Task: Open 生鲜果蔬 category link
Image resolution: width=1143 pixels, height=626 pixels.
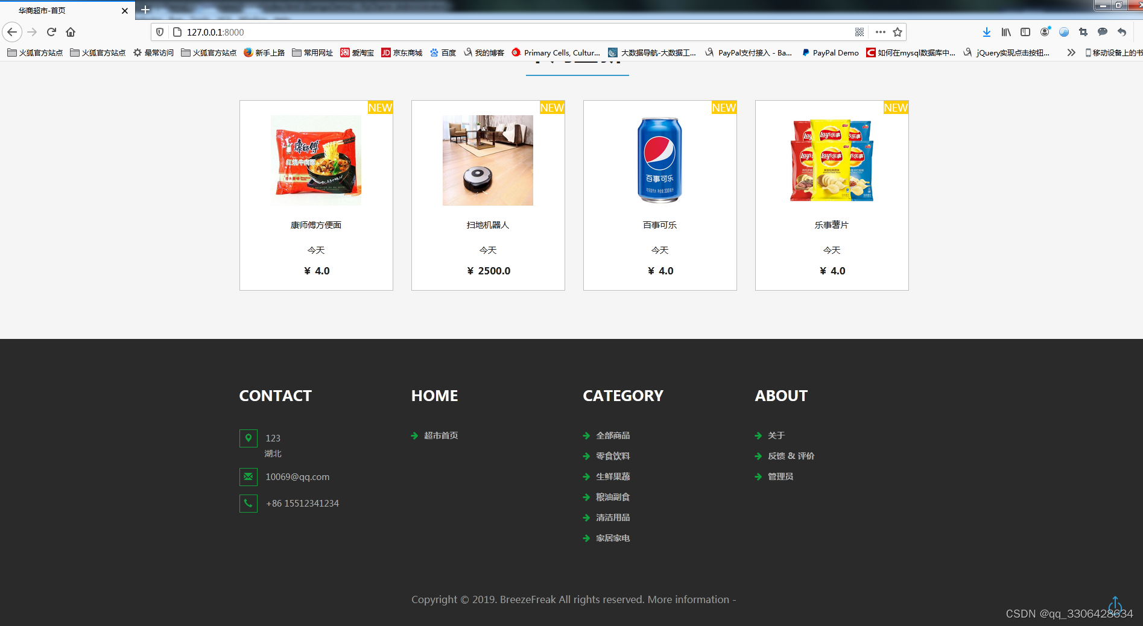Action: [613, 476]
